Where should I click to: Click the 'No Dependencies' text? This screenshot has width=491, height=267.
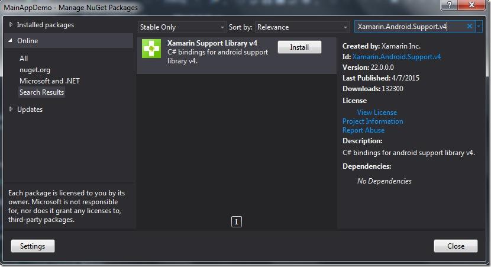(x=384, y=181)
